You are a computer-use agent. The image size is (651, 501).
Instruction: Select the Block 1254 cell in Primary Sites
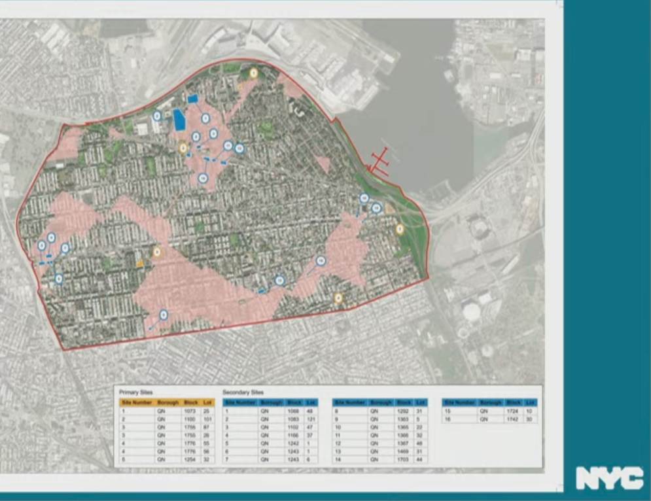pyautogui.click(x=190, y=460)
